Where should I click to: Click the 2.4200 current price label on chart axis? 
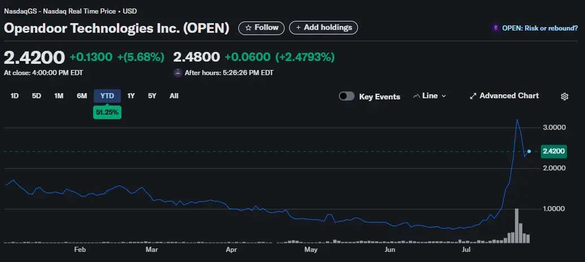[553, 151]
